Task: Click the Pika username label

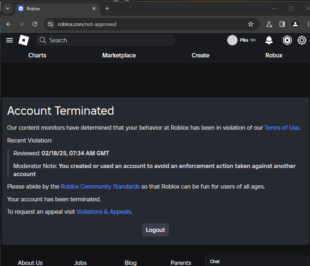Action: click(244, 40)
